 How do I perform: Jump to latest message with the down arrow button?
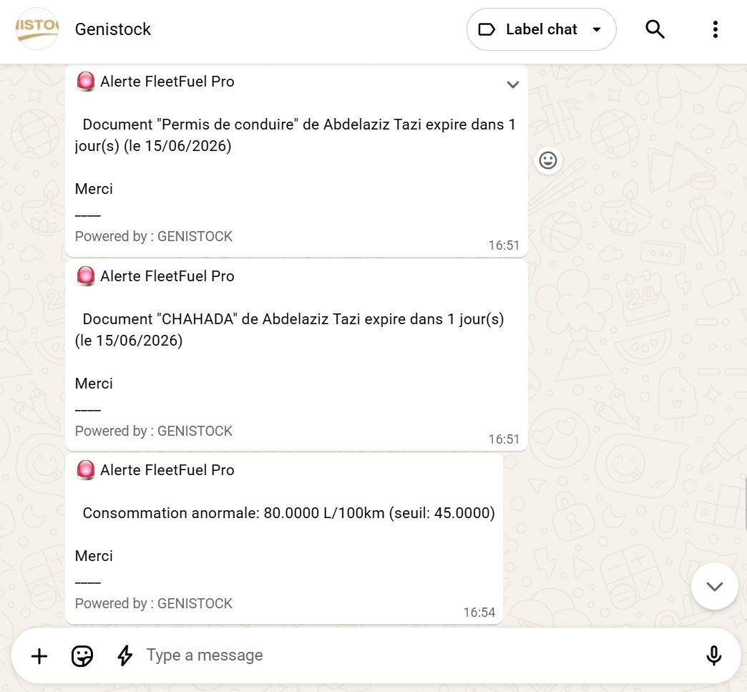714,586
